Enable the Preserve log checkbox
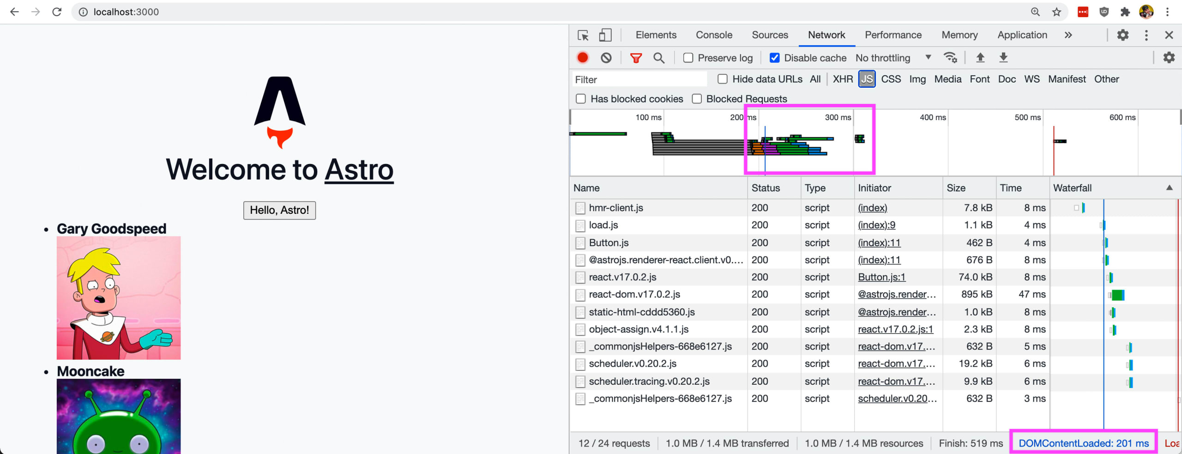The width and height of the screenshot is (1182, 454). pos(688,58)
